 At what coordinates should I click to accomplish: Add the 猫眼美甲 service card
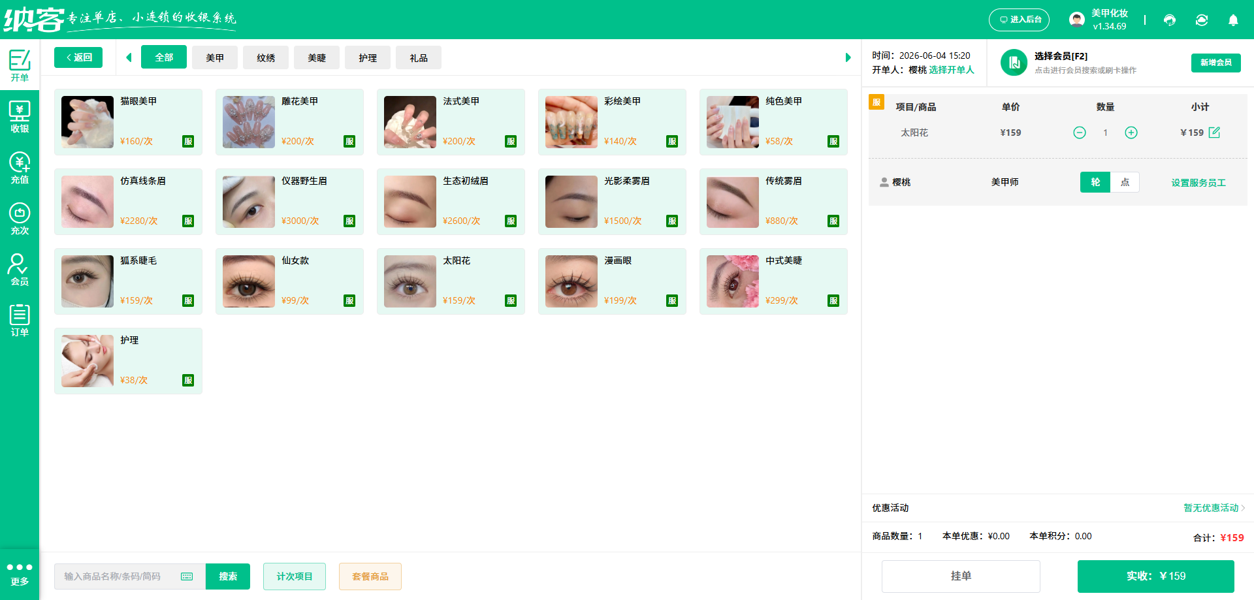point(128,122)
